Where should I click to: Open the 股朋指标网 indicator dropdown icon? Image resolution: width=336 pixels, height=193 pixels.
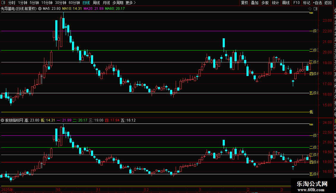click(2, 120)
